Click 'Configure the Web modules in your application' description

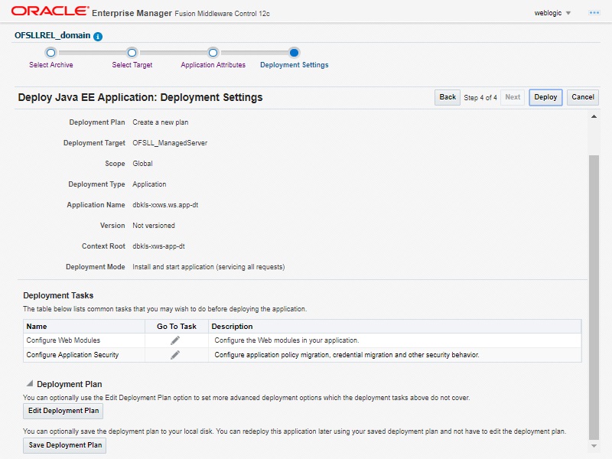(286, 340)
